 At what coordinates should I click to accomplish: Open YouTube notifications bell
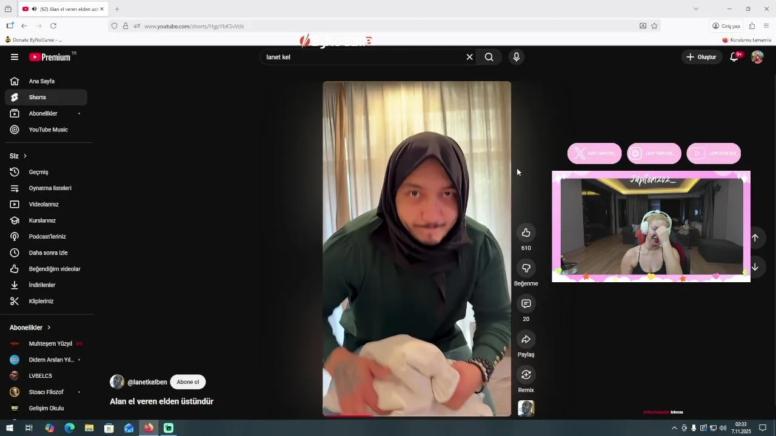coord(734,57)
